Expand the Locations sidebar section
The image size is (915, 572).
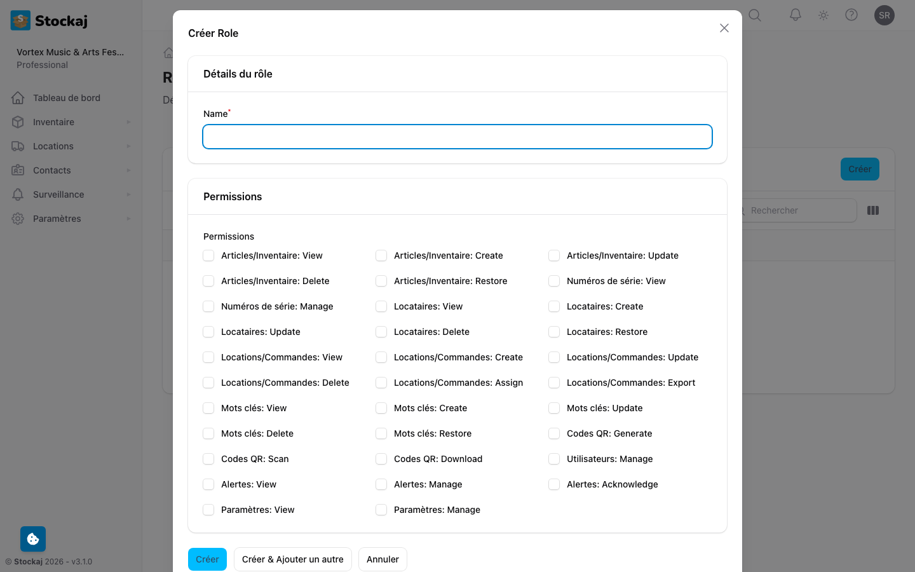(128, 146)
